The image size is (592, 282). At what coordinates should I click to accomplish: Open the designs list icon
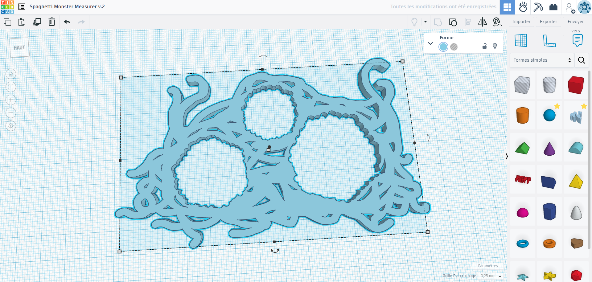[22, 7]
